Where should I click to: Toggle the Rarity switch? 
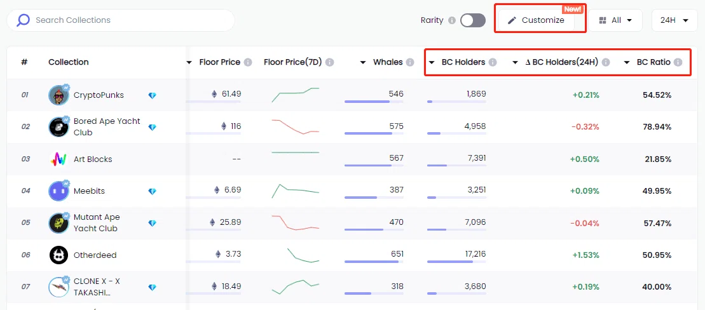click(473, 20)
